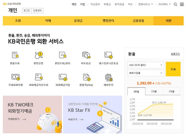Viewport: 186px width, 137px height.
Task: Click the yellow 조회 exchange rate button
Action: click(173, 69)
